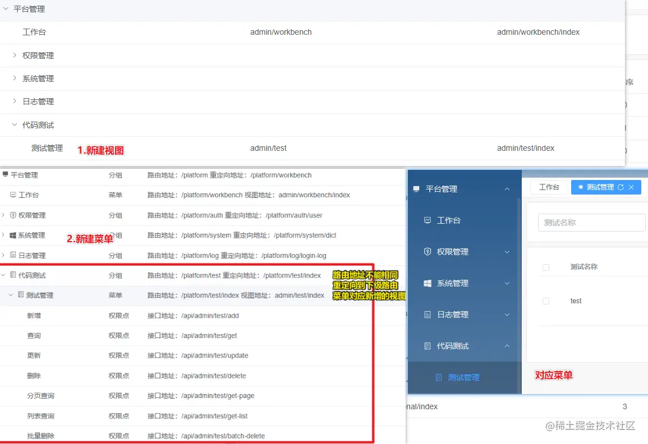Check the checkbox for the test row
This screenshot has width=648, height=444.
[545, 301]
